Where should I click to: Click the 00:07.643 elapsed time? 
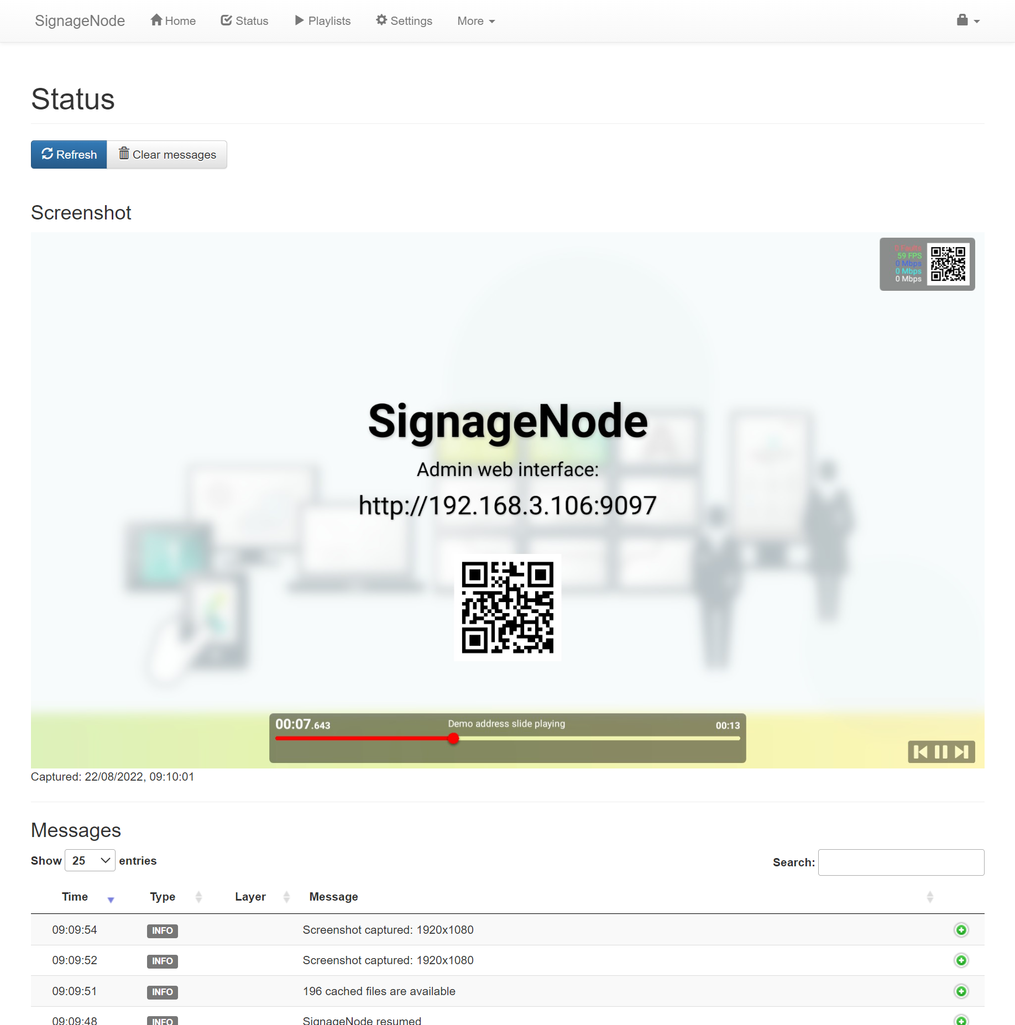click(303, 724)
